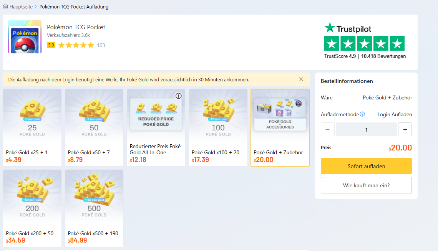Click the five yellow rating stars
Viewport: 438px width, 251px height.
point(76,45)
